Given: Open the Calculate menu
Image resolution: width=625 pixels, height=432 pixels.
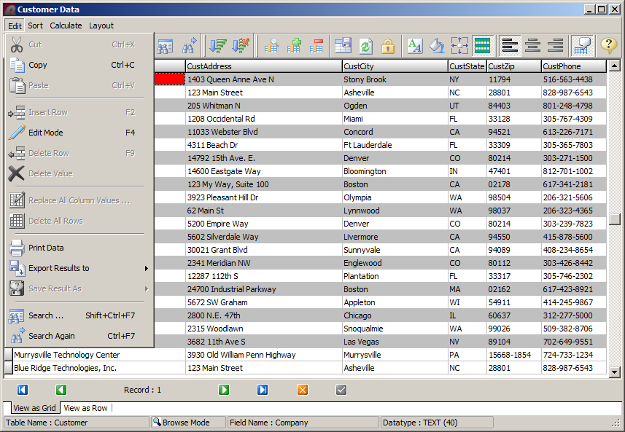Looking at the screenshot, I should pyautogui.click(x=66, y=25).
